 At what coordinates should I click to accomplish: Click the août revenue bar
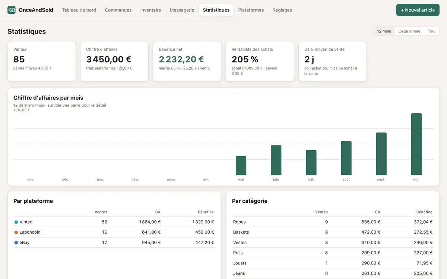pyautogui.click(x=346, y=158)
